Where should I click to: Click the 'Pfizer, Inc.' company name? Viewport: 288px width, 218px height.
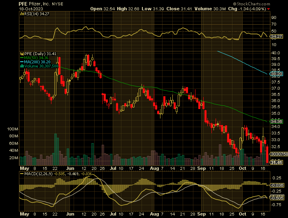(x=39, y=4)
